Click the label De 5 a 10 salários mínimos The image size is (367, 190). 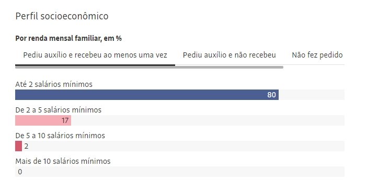[x=60, y=136]
